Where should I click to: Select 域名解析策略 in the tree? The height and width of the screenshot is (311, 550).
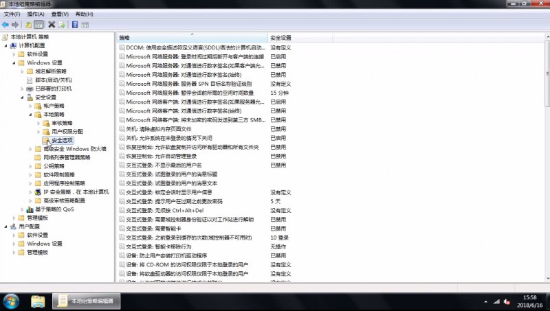click(50, 71)
